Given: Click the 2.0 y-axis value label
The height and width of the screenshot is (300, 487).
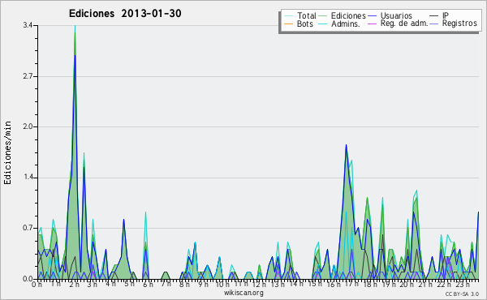Looking at the screenshot, I should click(28, 126).
